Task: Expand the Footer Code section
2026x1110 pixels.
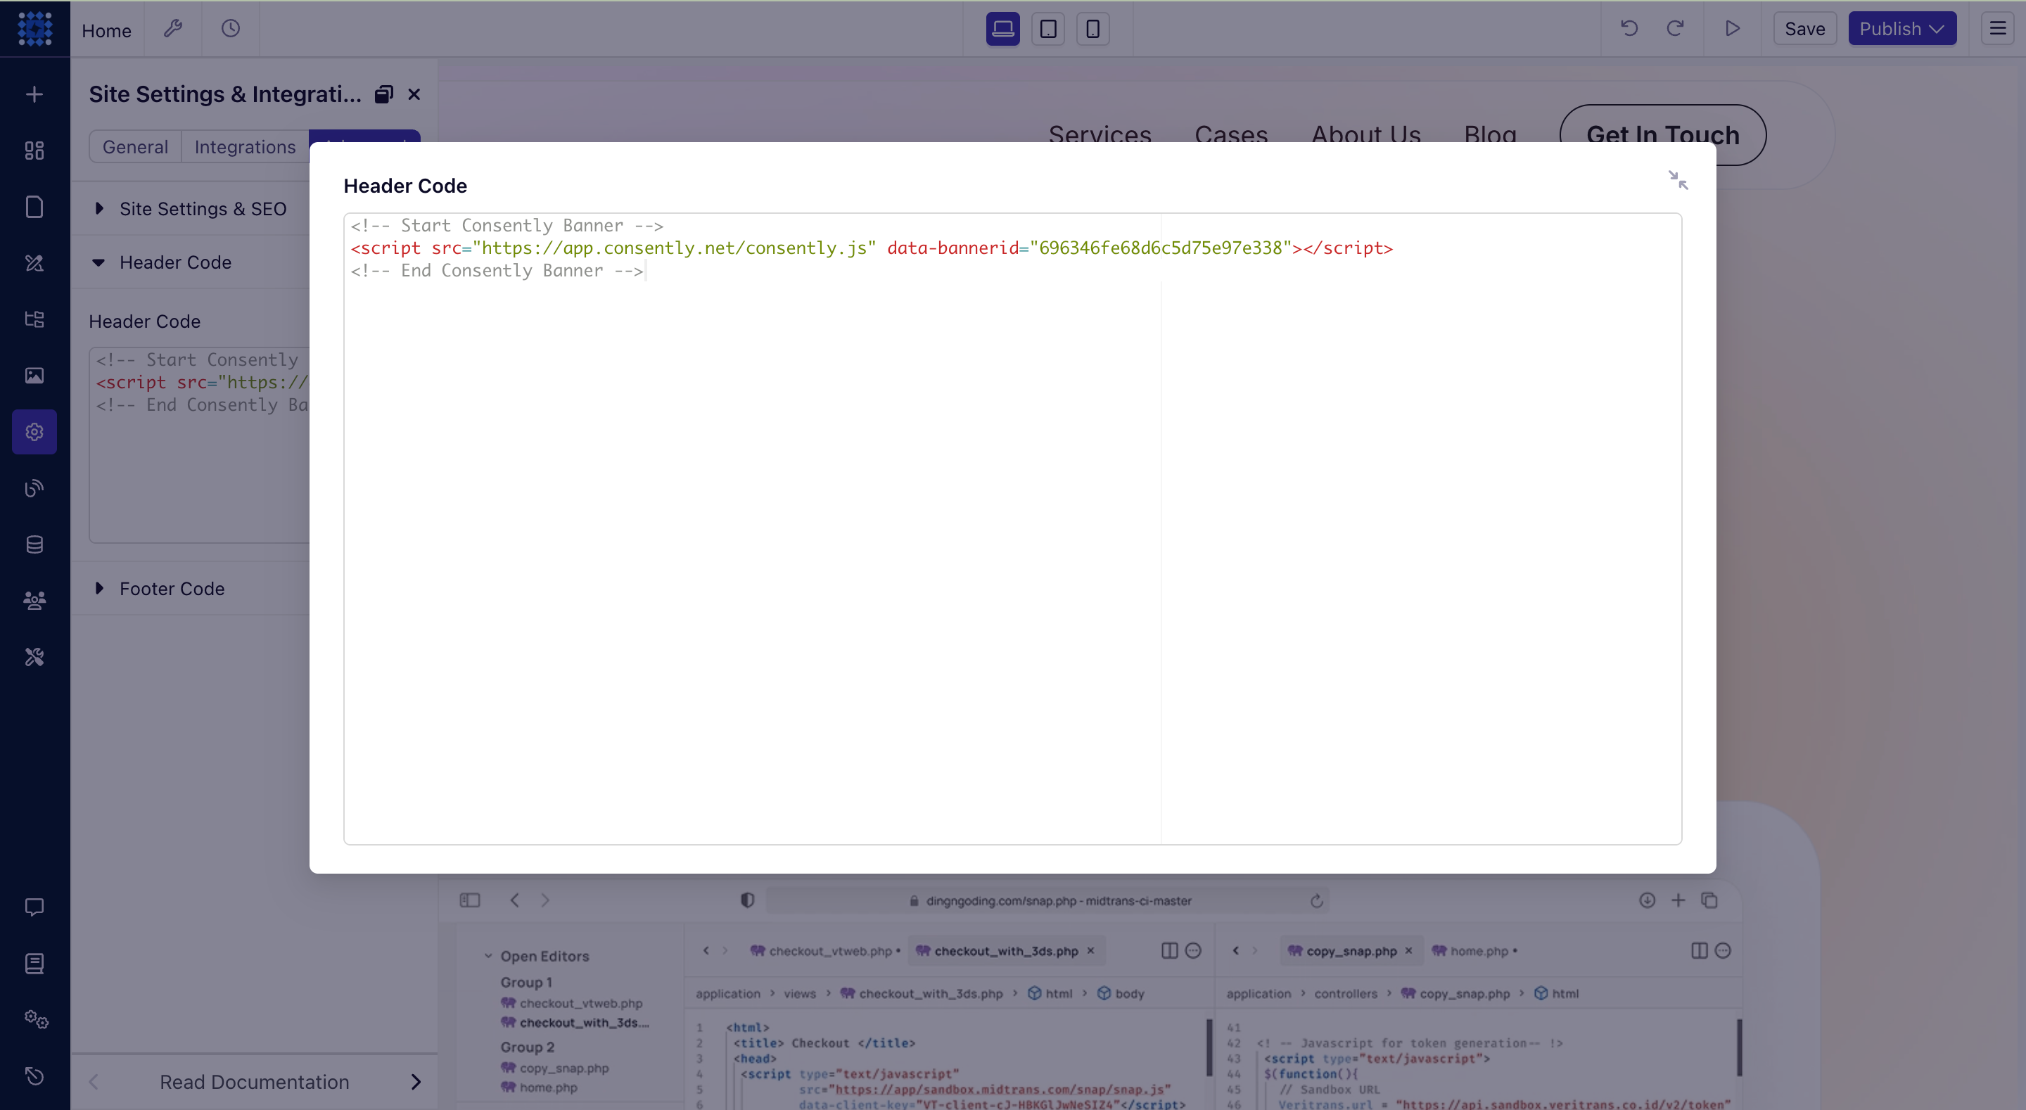Action: 172,589
